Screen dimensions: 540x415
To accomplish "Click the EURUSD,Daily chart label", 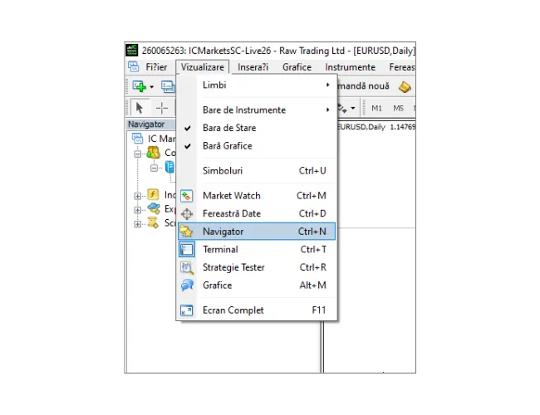I will click(361, 127).
